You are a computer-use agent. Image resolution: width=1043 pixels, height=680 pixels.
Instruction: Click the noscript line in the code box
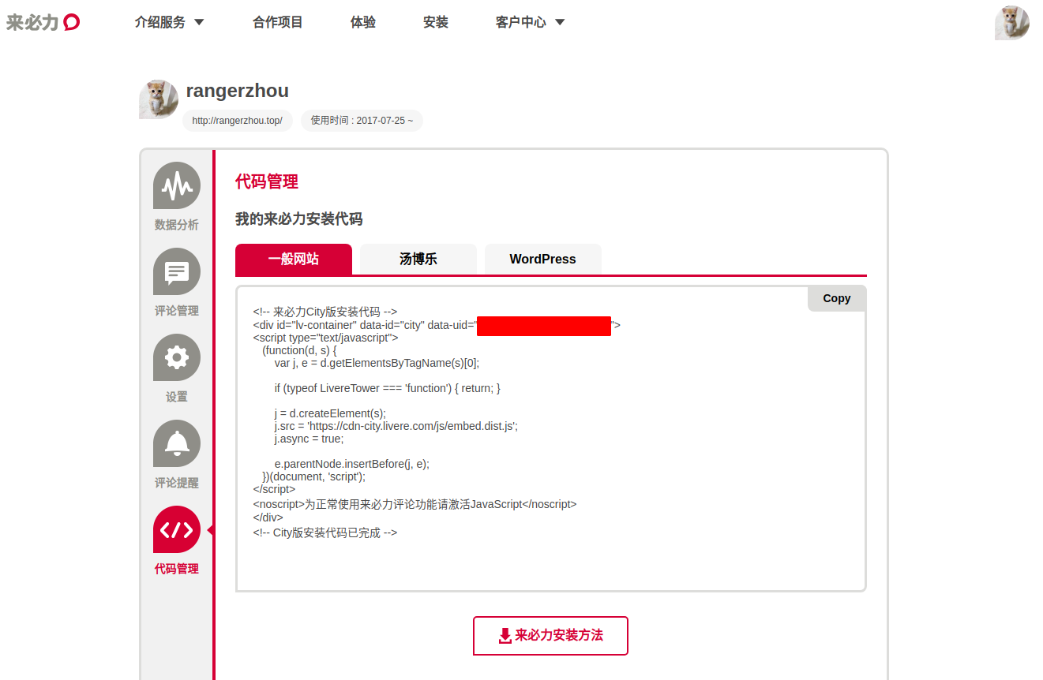415,504
